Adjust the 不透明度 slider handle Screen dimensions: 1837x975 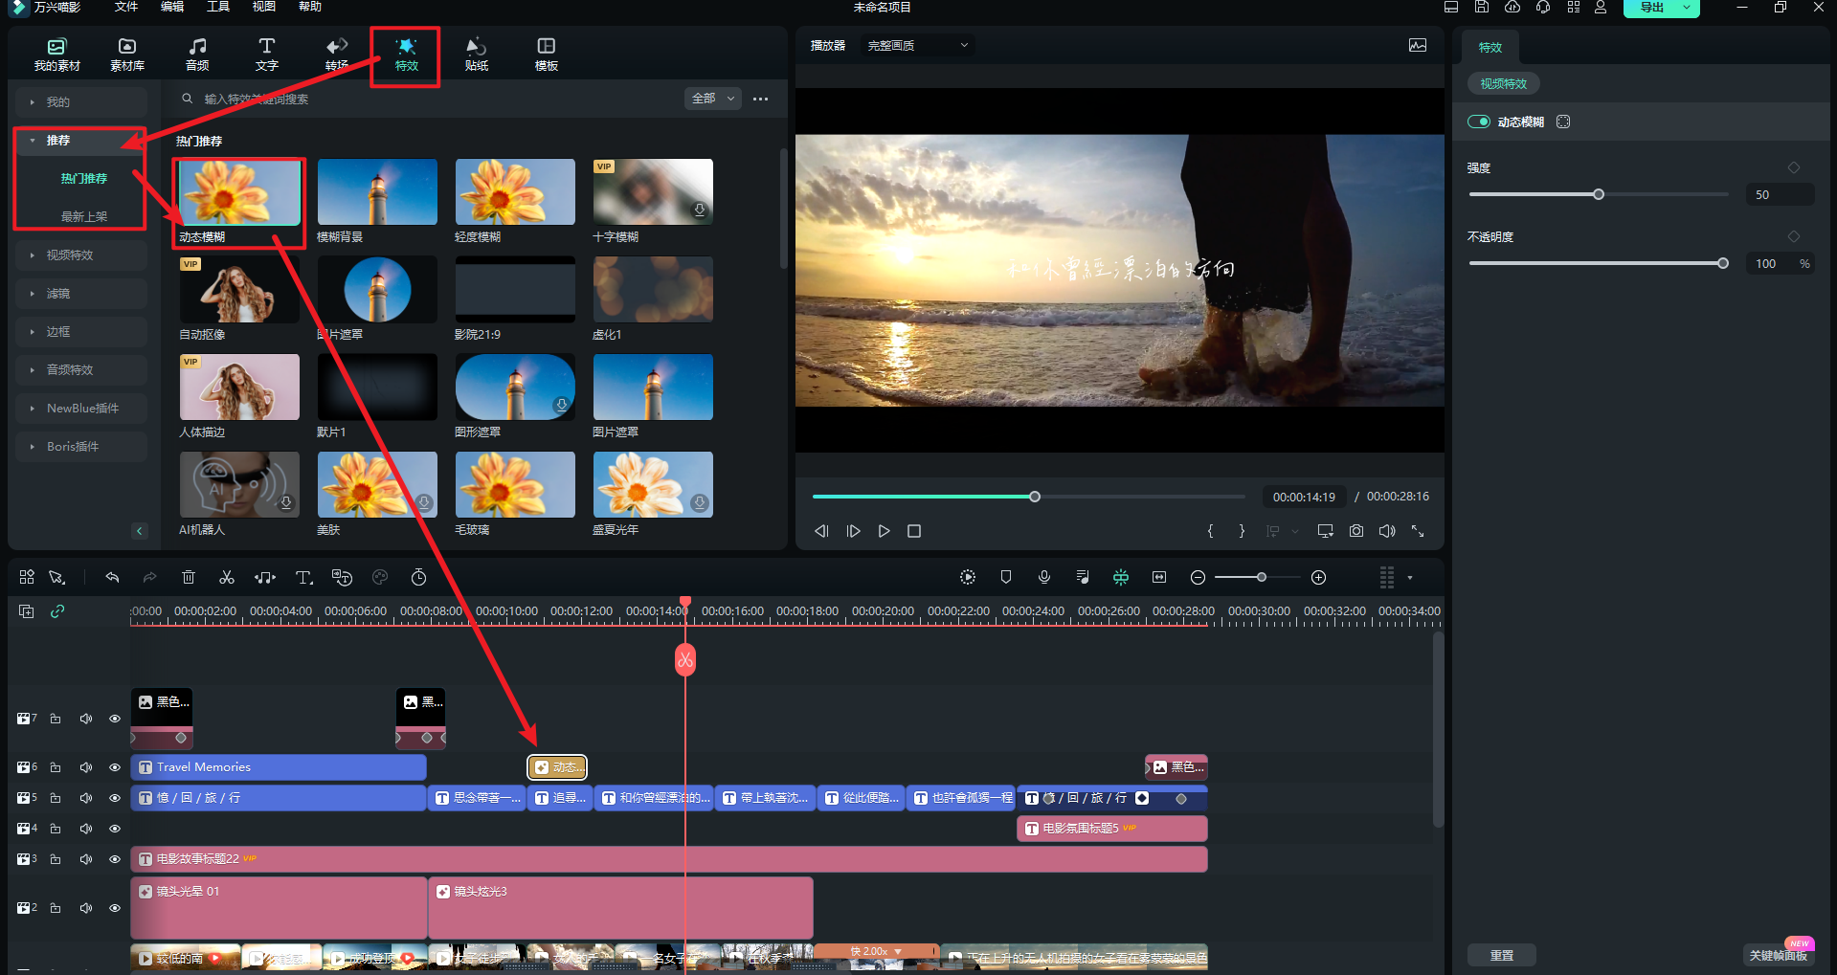[1723, 263]
